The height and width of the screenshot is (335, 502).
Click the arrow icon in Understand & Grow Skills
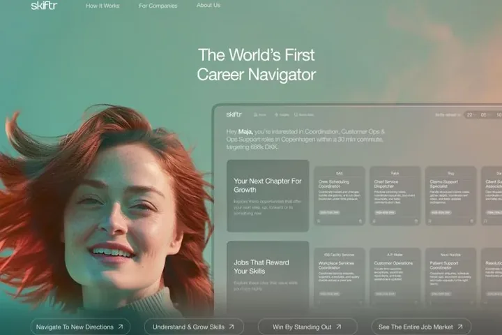(231, 327)
